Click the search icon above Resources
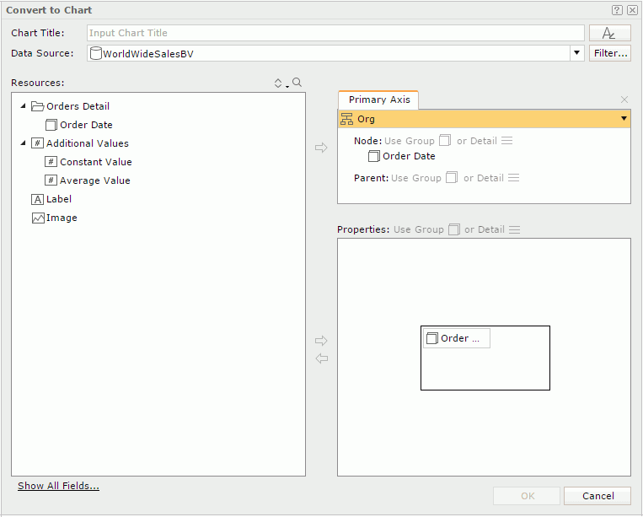 pyautogui.click(x=297, y=83)
